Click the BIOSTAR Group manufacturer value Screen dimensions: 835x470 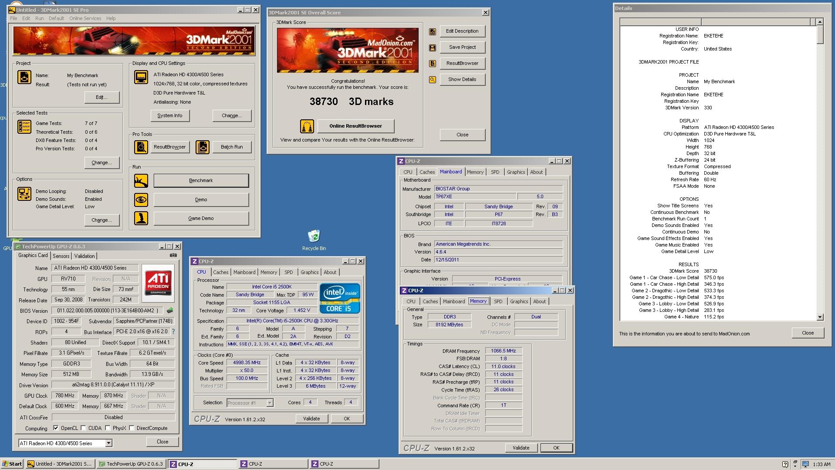498,189
